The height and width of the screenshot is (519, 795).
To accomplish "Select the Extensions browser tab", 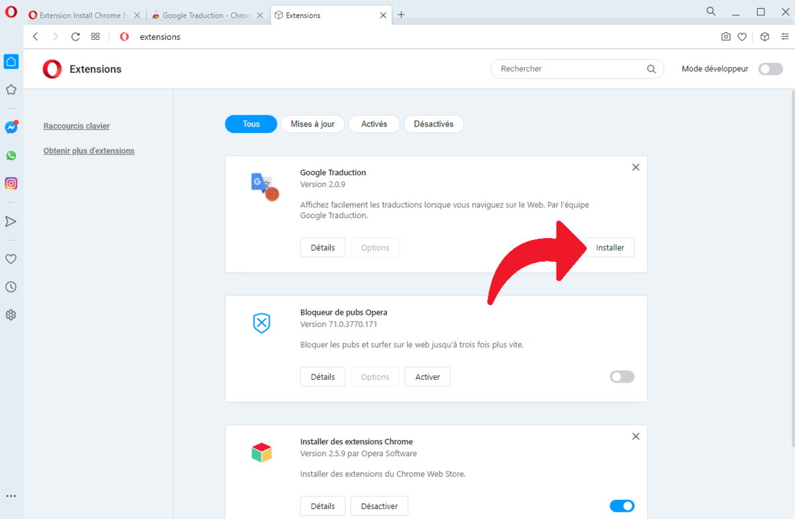I will pyautogui.click(x=330, y=15).
